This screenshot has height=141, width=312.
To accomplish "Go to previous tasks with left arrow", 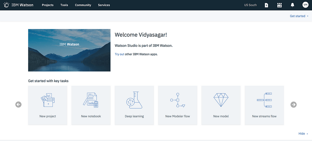I will point(18,105).
